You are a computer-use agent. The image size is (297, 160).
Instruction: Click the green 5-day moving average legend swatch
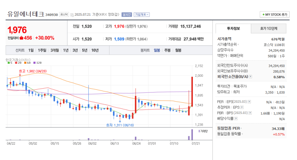tap(8, 63)
